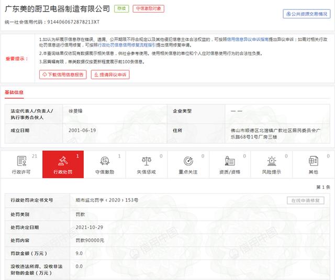
Task: Open the 行政许可 category tab
Action: pyautogui.click(x=21, y=165)
